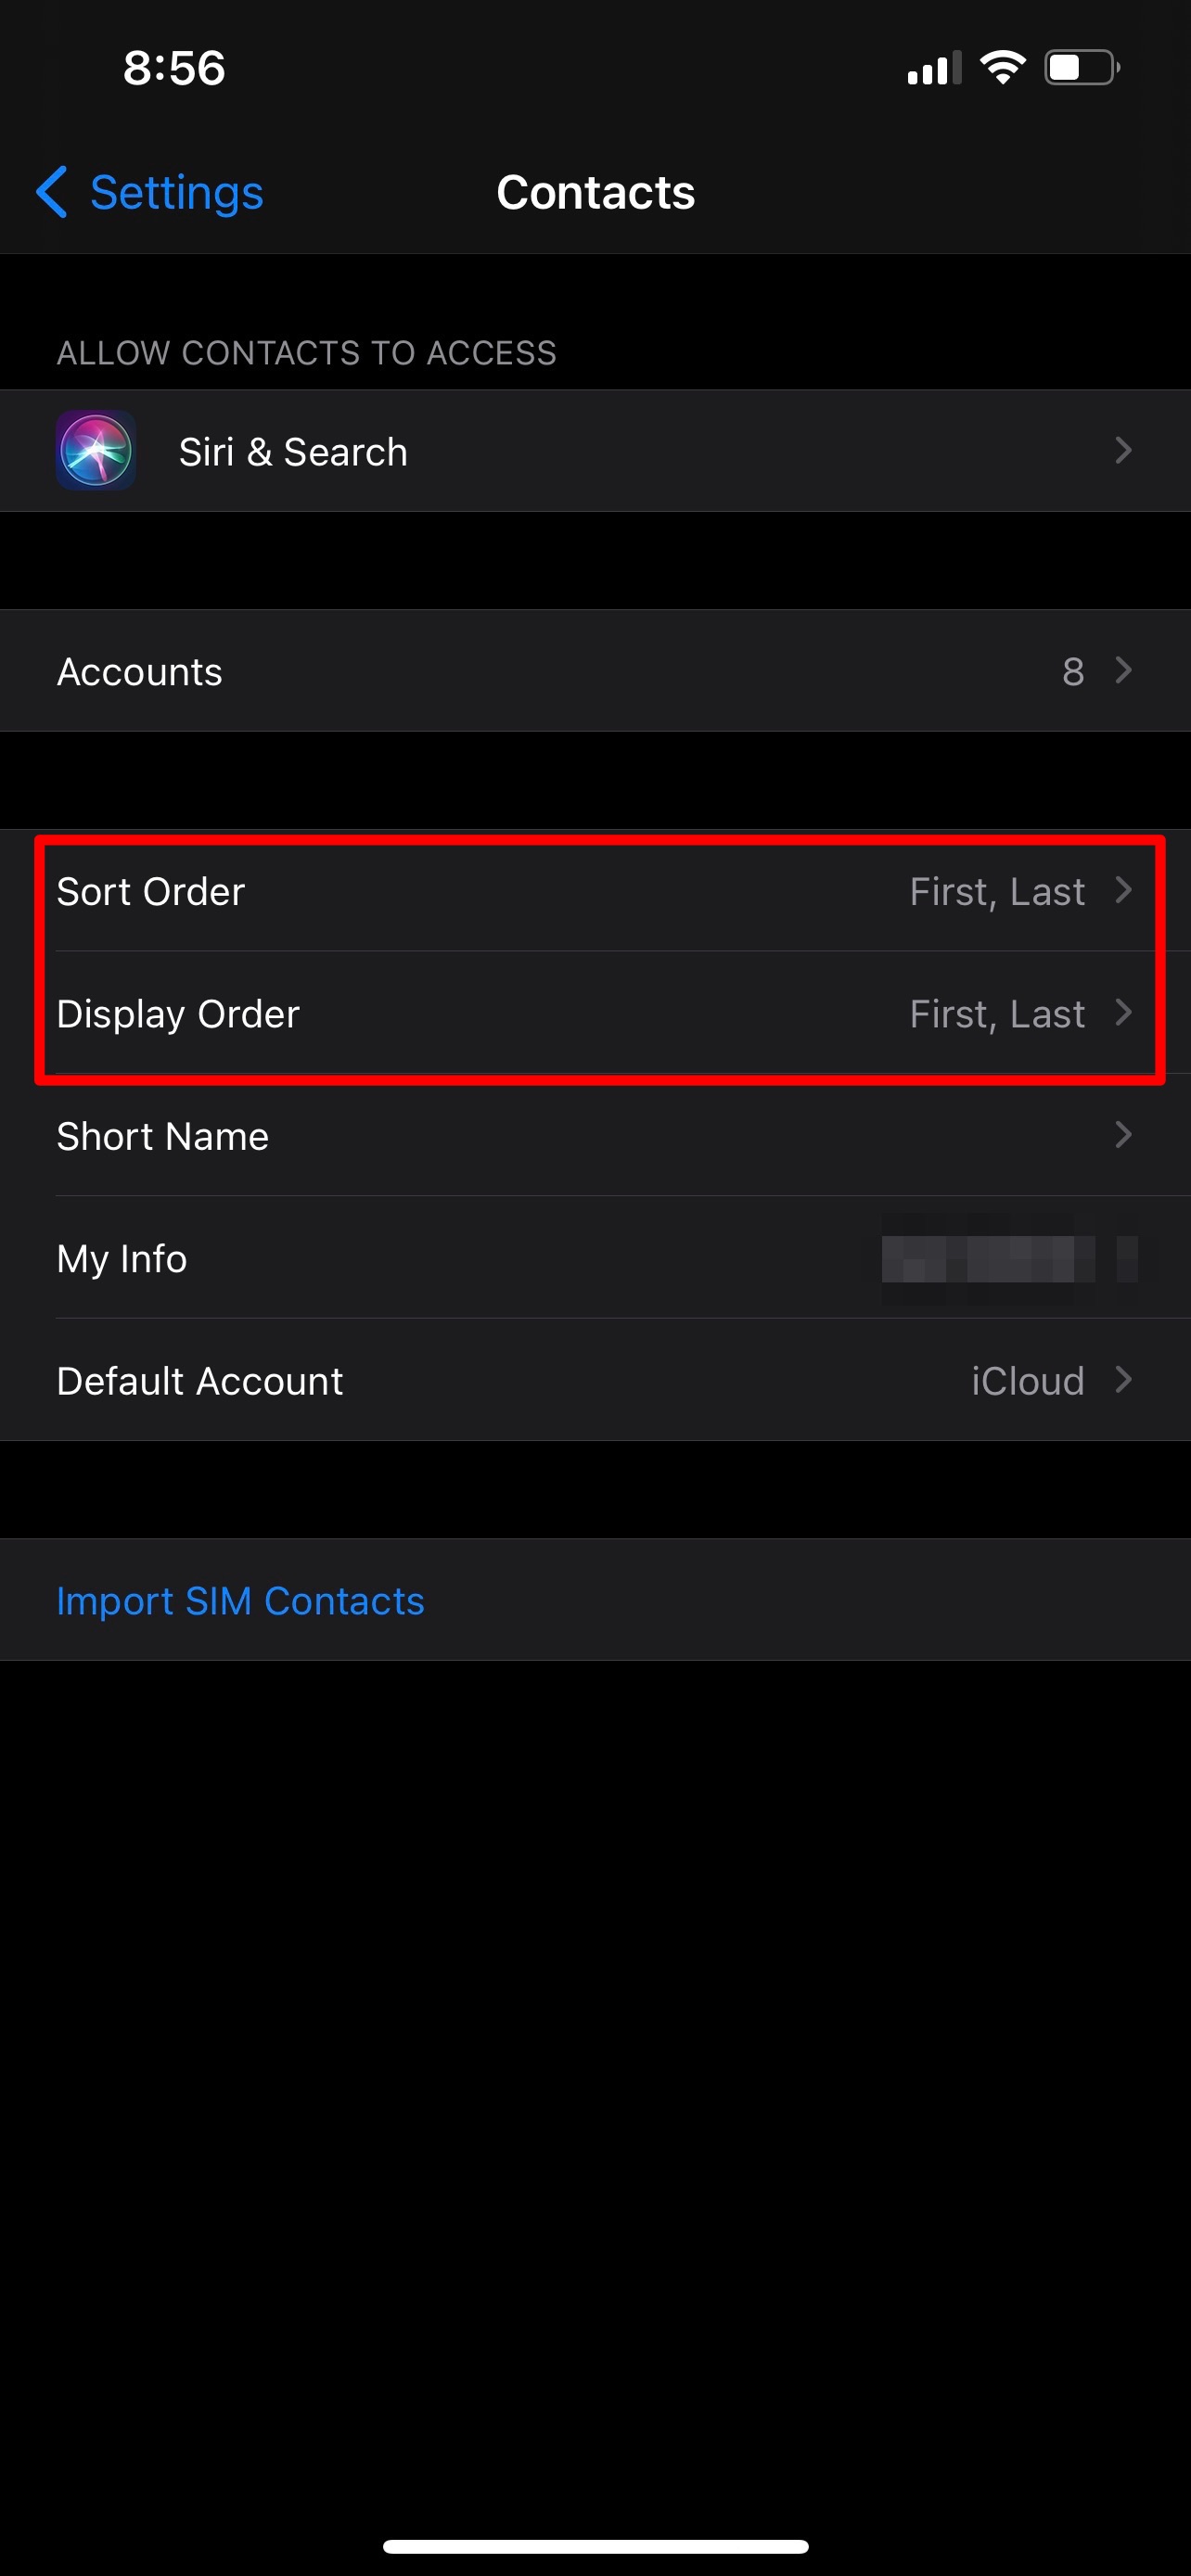
Task: Tap Import SIM Contacts link
Action: 240,1600
